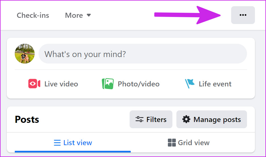Create a Life event post
This screenshot has width=266, height=157.
pyautogui.click(x=208, y=84)
